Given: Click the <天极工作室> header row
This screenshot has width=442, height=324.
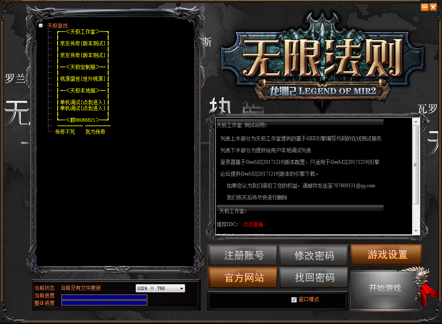Looking at the screenshot, I should (83, 32).
